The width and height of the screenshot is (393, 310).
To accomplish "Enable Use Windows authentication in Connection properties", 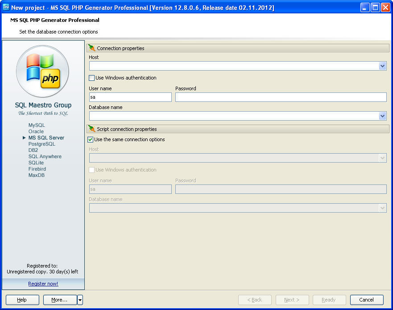I will tap(92, 78).
